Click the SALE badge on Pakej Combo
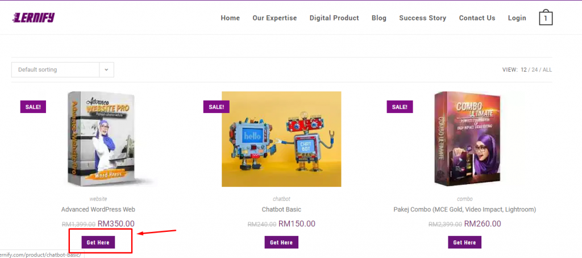This screenshot has height=258, width=582. [x=400, y=106]
